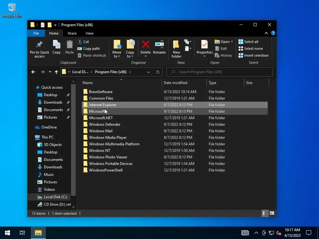
Task: Click the Paste clipboard icon
Action: coord(69,44)
